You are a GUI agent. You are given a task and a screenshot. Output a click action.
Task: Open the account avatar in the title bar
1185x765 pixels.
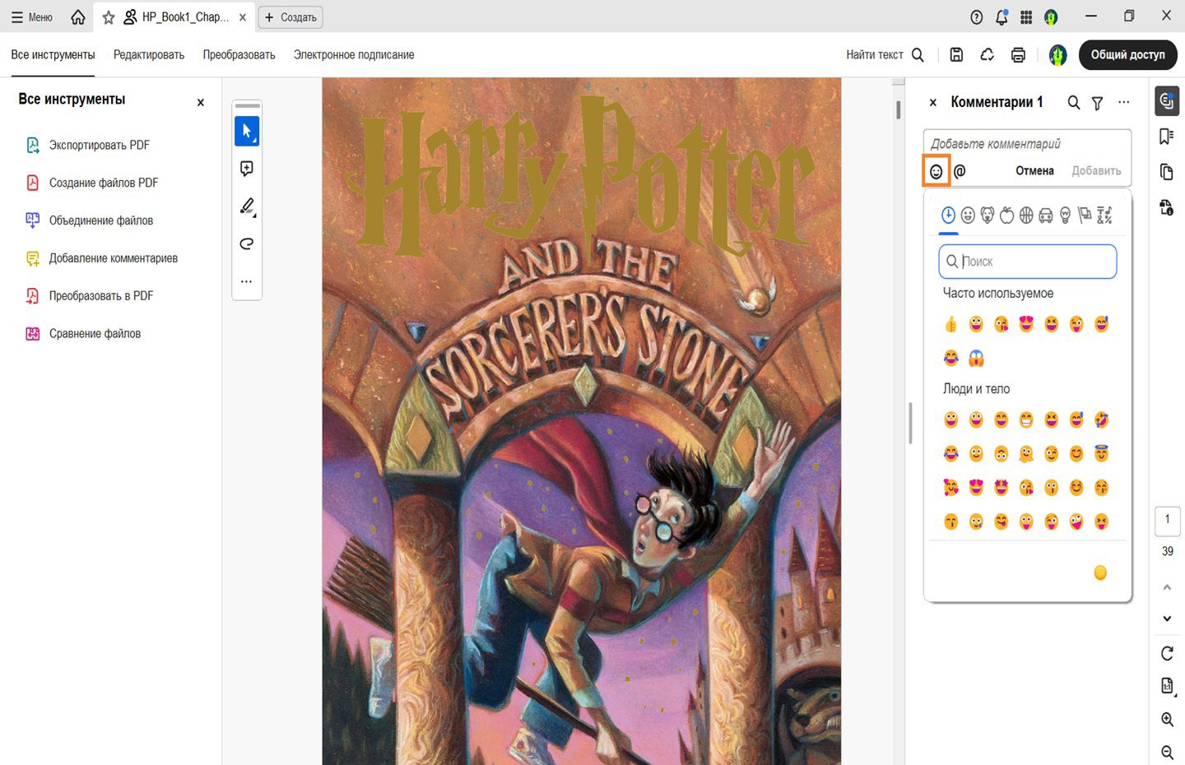pyautogui.click(x=1051, y=16)
